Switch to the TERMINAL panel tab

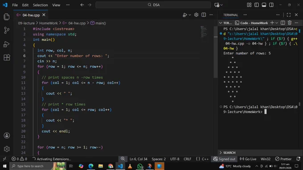230,15
